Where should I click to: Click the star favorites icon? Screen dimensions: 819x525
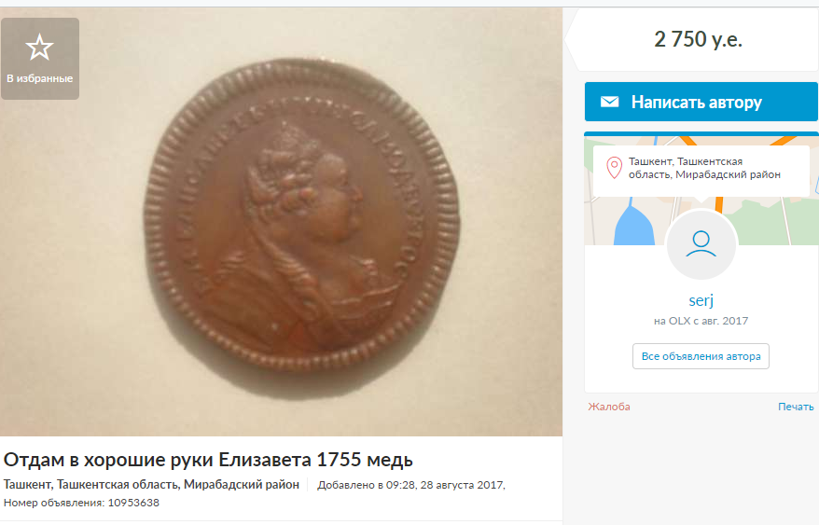[x=40, y=48]
